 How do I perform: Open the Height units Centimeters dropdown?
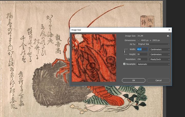click(160, 54)
